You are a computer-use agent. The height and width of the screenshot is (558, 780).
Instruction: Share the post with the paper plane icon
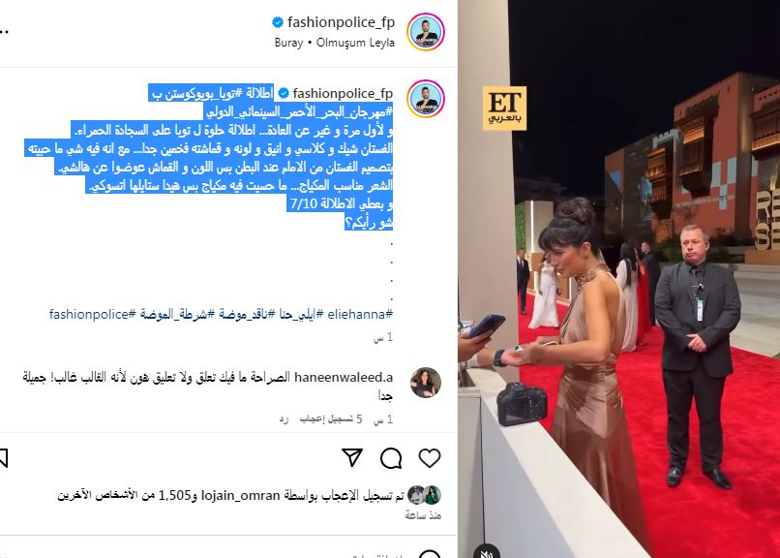click(x=352, y=457)
